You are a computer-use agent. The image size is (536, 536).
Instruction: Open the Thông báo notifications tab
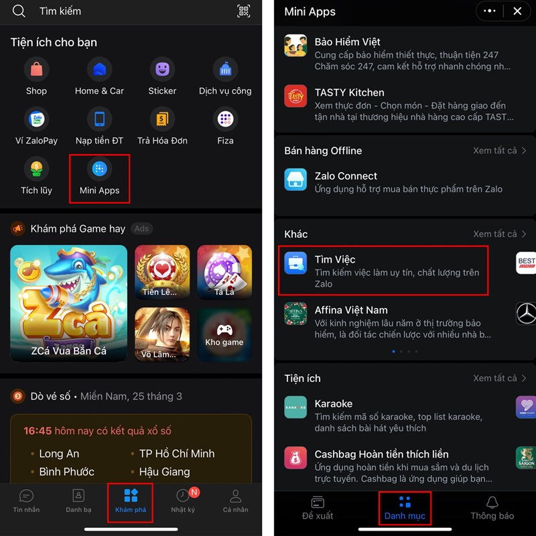[x=492, y=508]
